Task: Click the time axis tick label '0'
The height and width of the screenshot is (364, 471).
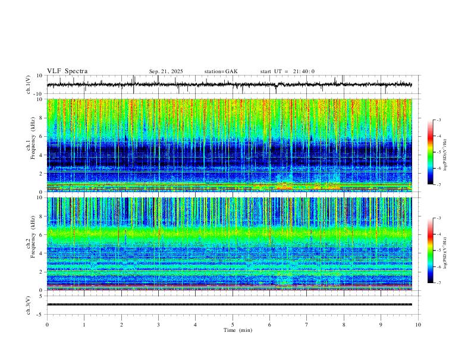Action: click(x=47, y=325)
